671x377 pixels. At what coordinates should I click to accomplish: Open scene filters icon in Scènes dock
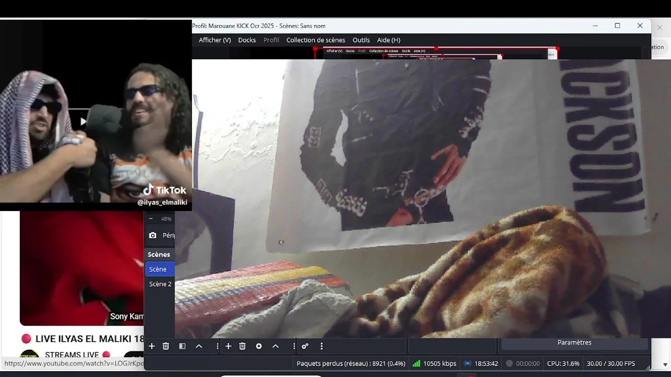click(x=182, y=346)
